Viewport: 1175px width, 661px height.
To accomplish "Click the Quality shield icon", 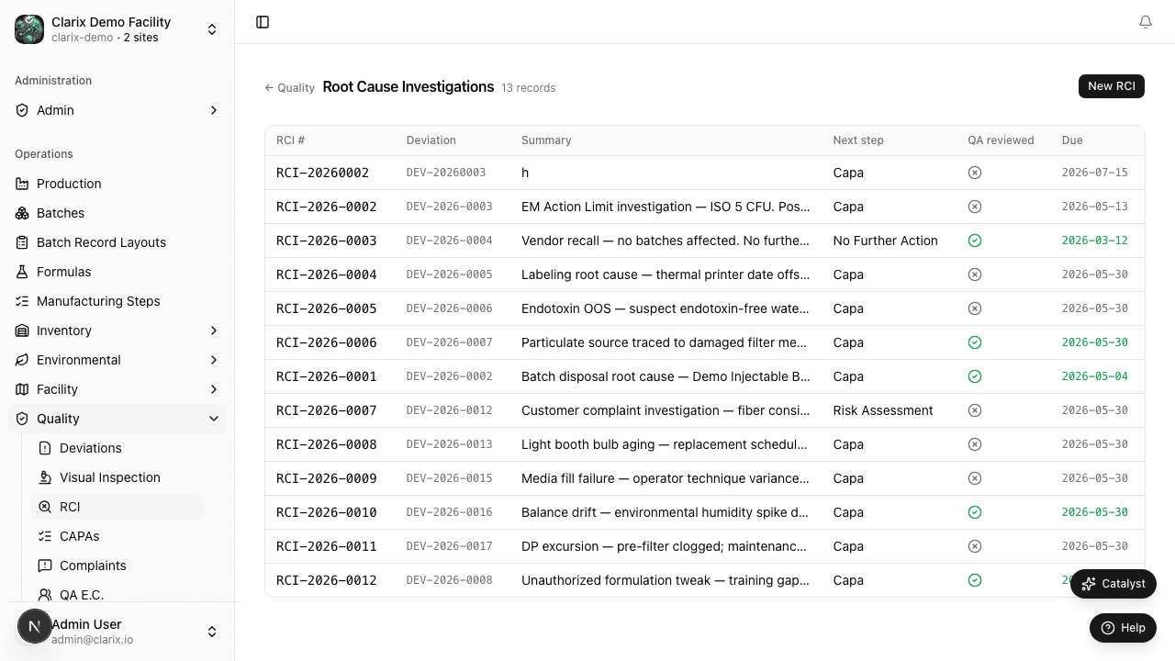I will [x=22, y=419].
